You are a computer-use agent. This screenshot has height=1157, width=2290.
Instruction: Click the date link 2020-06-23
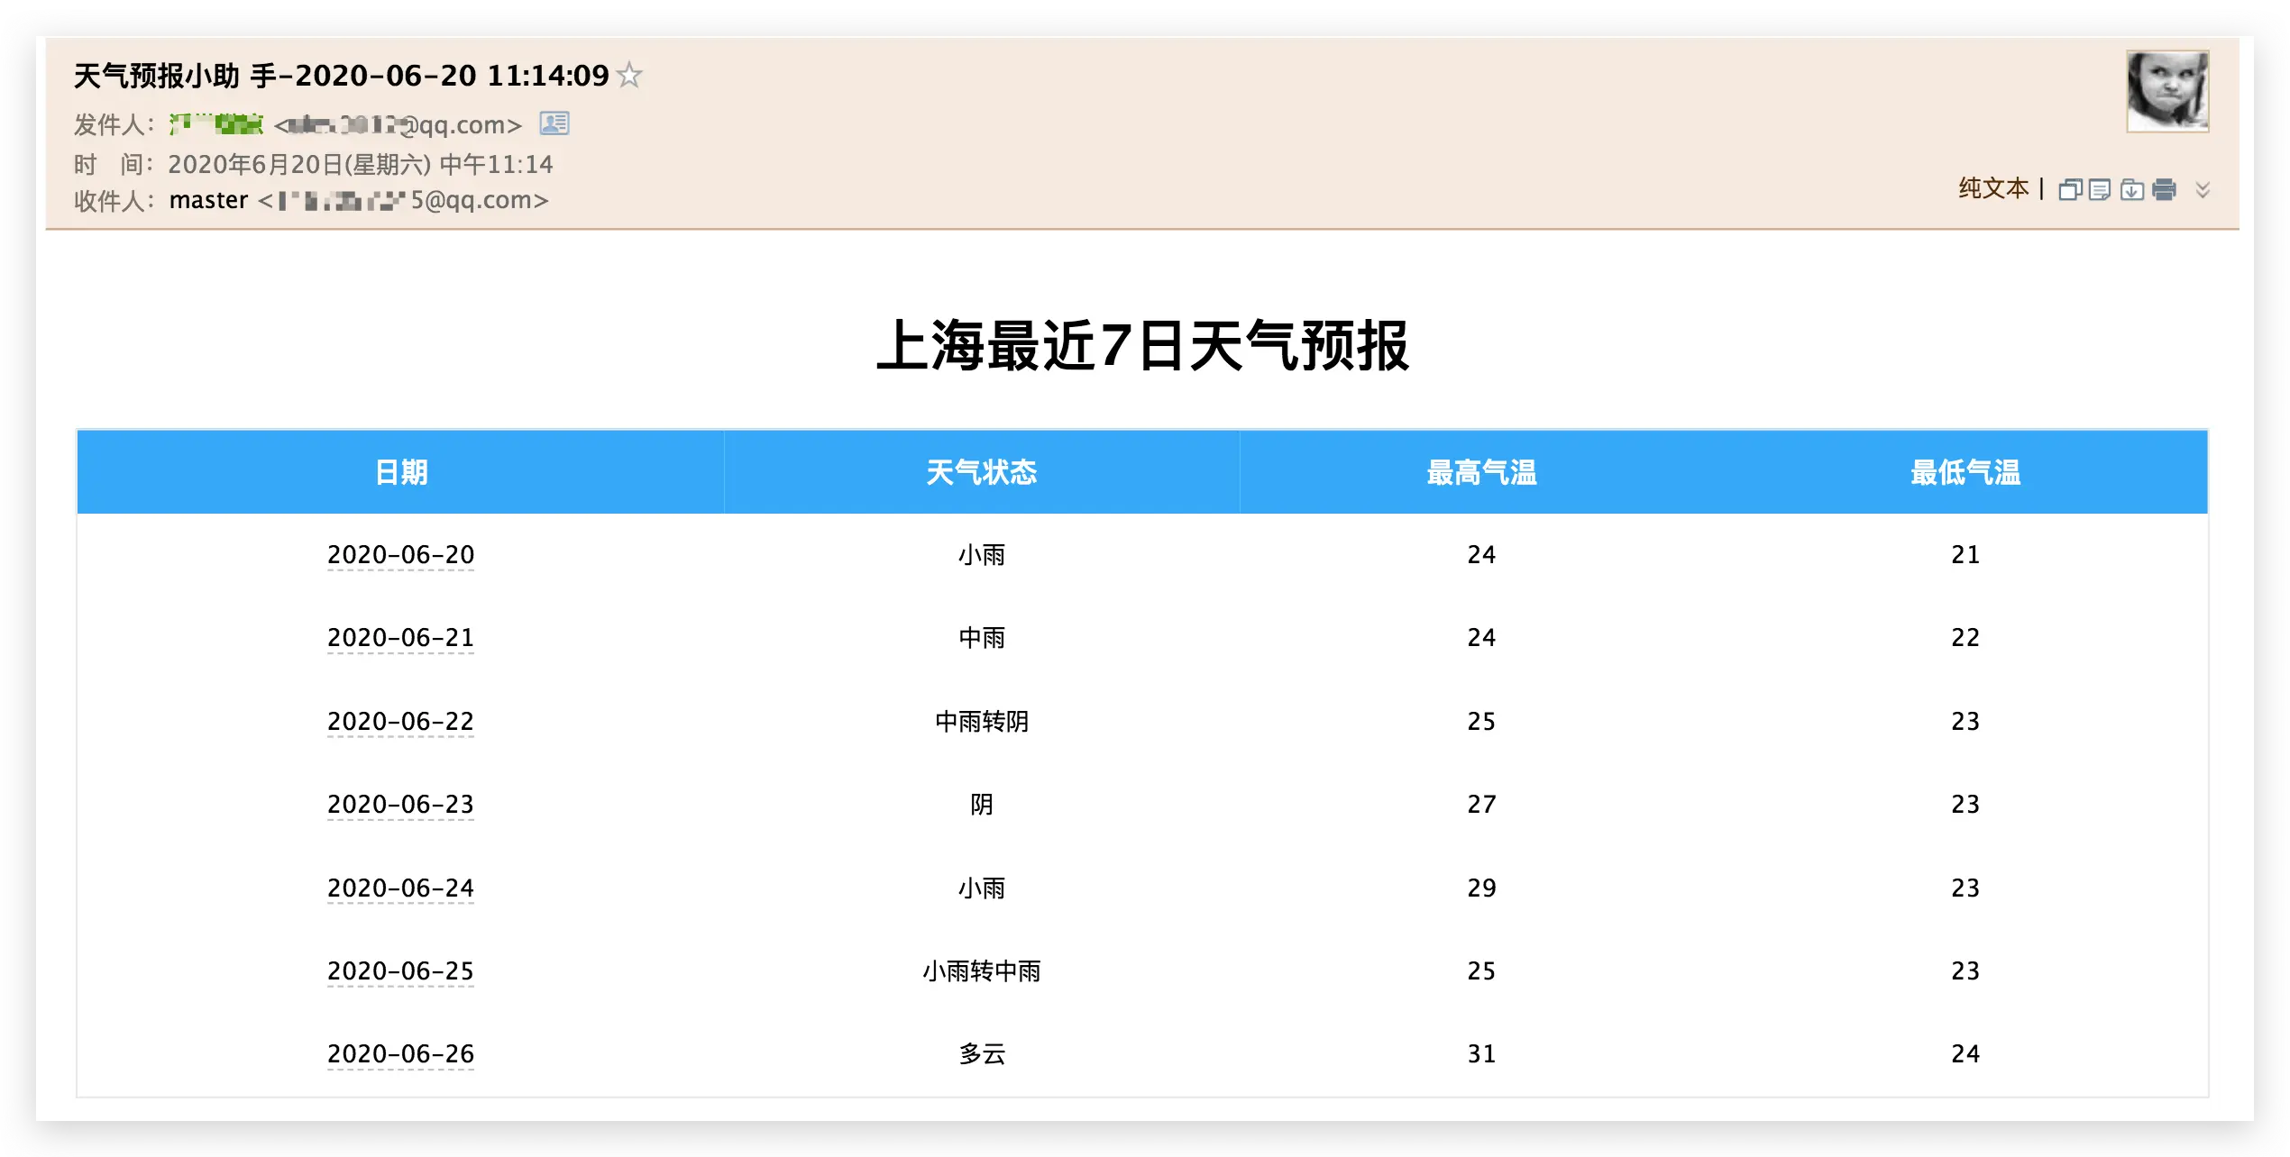click(x=400, y=805)
